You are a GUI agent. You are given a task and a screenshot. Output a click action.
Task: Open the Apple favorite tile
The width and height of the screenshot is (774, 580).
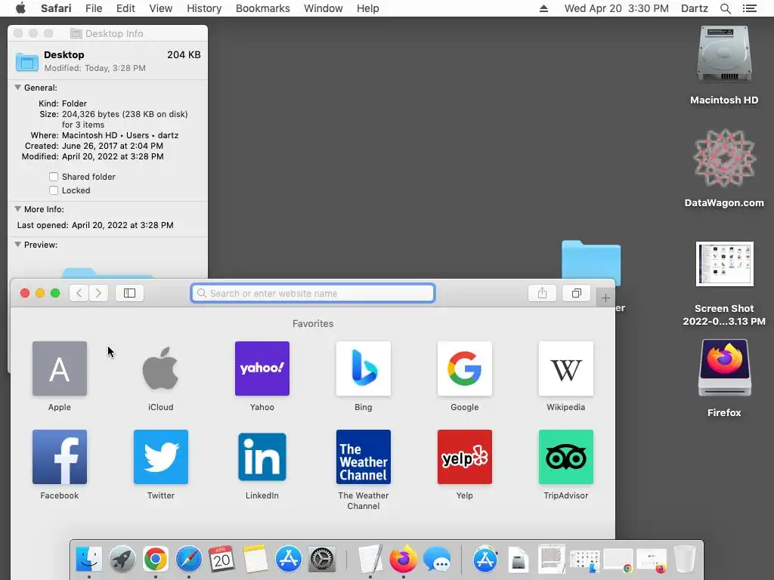click(x=59, y=369)
